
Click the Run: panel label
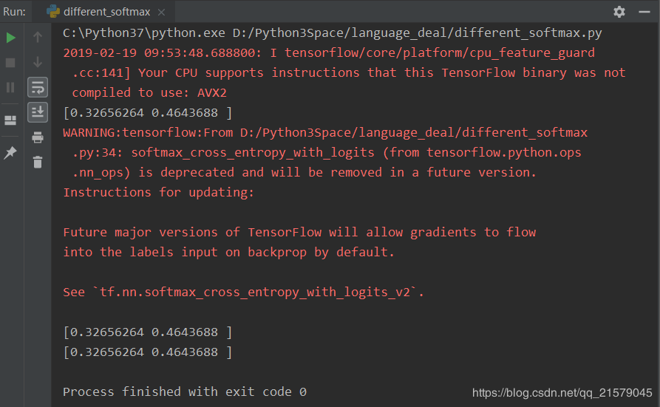coord(14,12)
